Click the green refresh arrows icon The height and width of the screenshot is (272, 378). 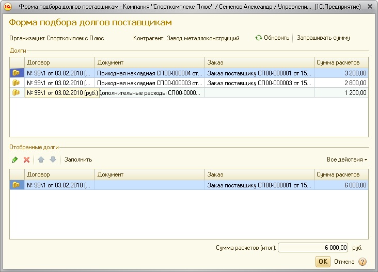tap(259, 38)
